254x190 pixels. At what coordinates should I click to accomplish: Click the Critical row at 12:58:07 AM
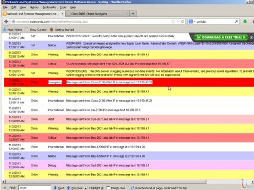pos(129,138)
